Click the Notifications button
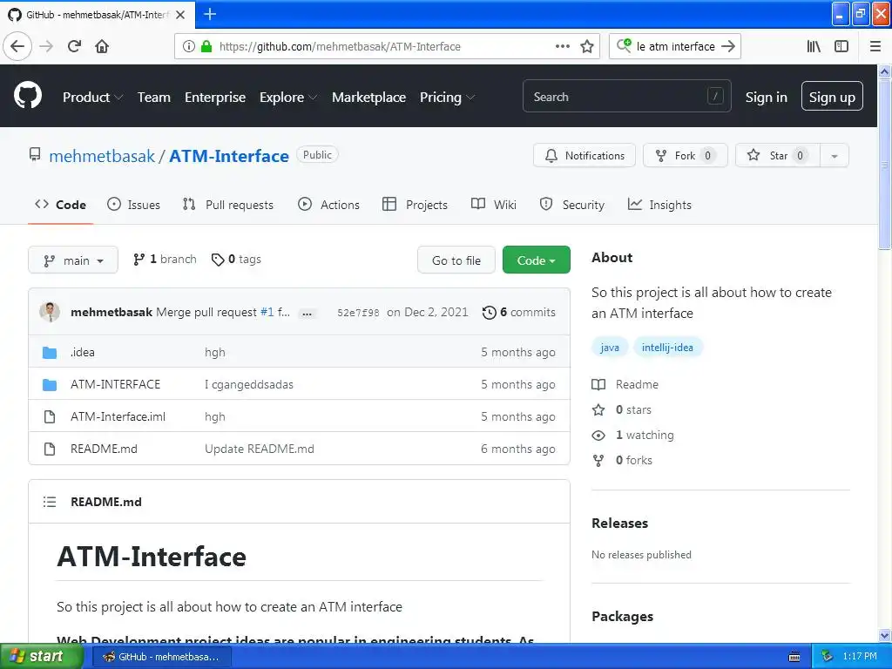This screenshot has width=892, height=669. 585,156
